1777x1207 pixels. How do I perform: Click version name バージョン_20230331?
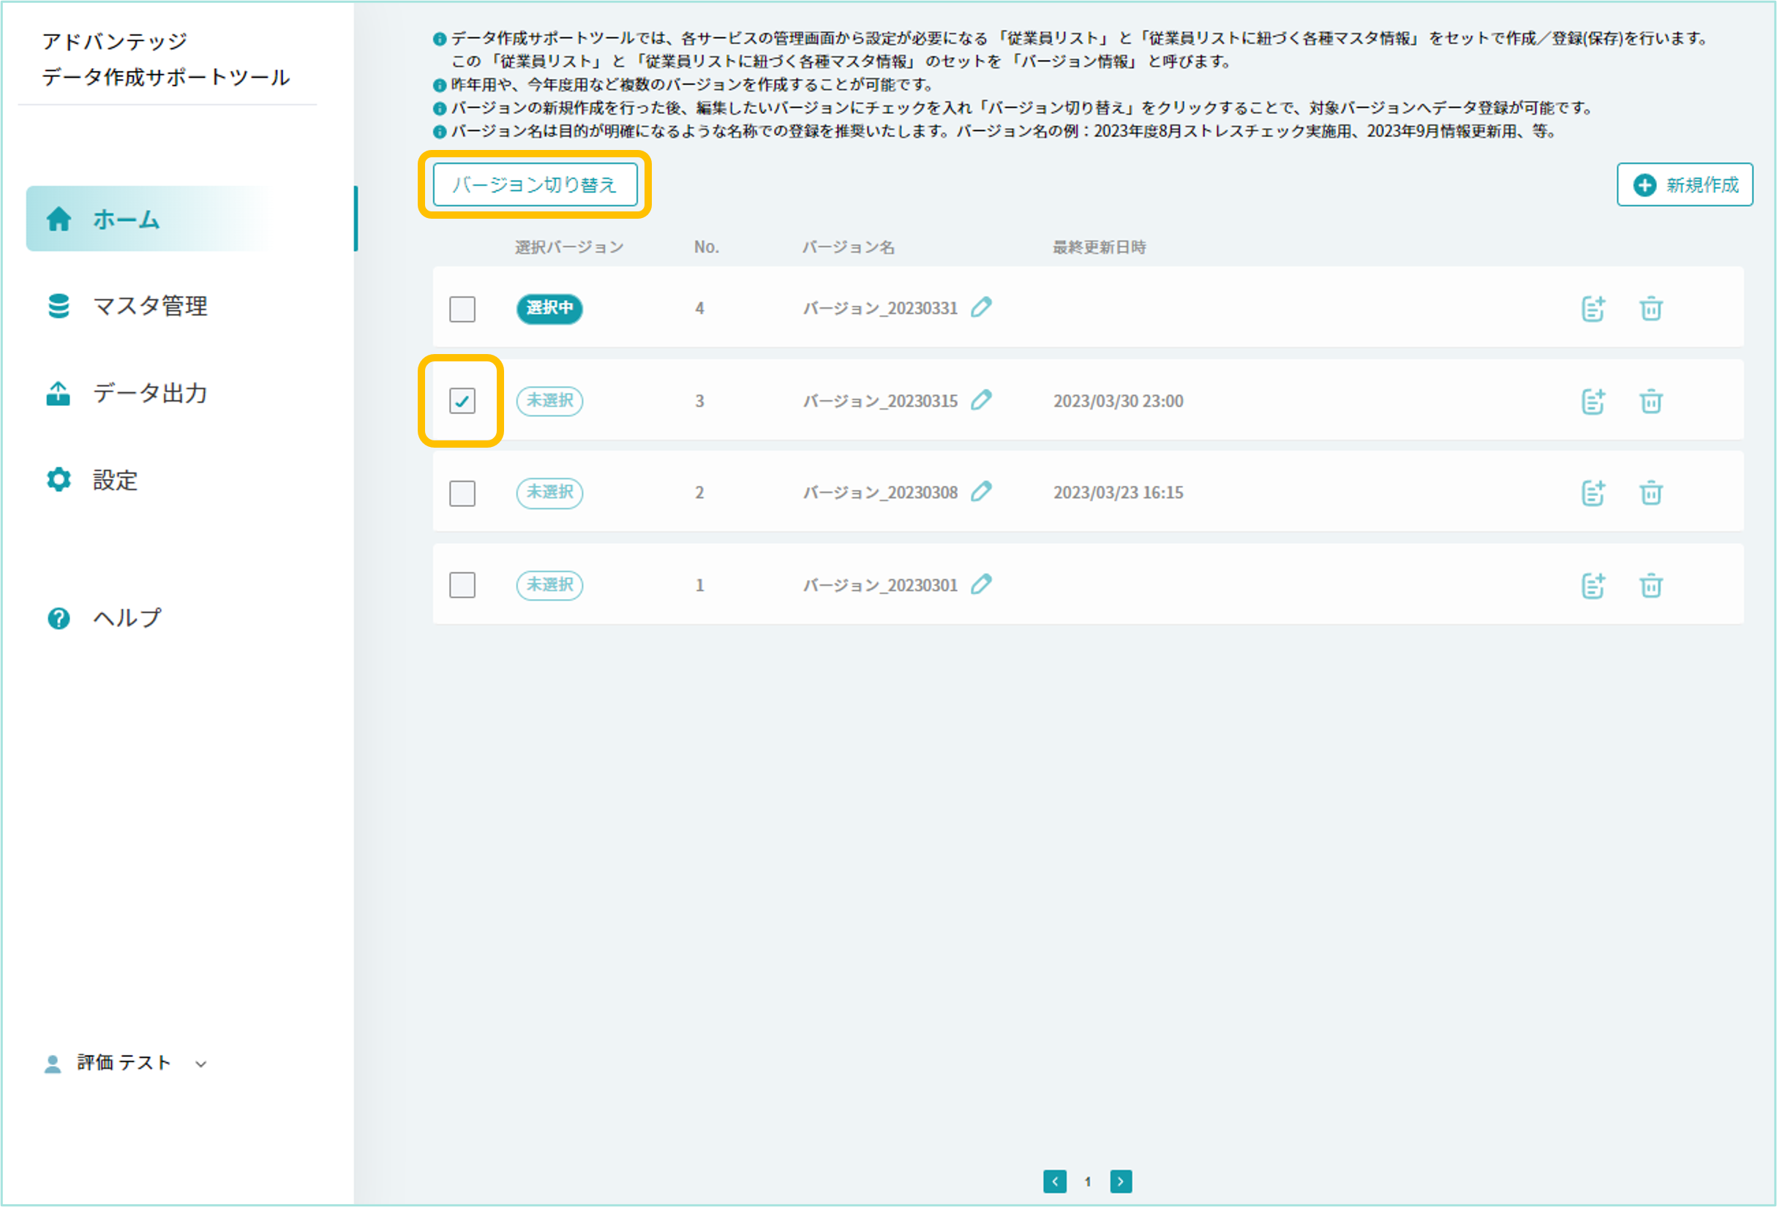tap(880, 309)
